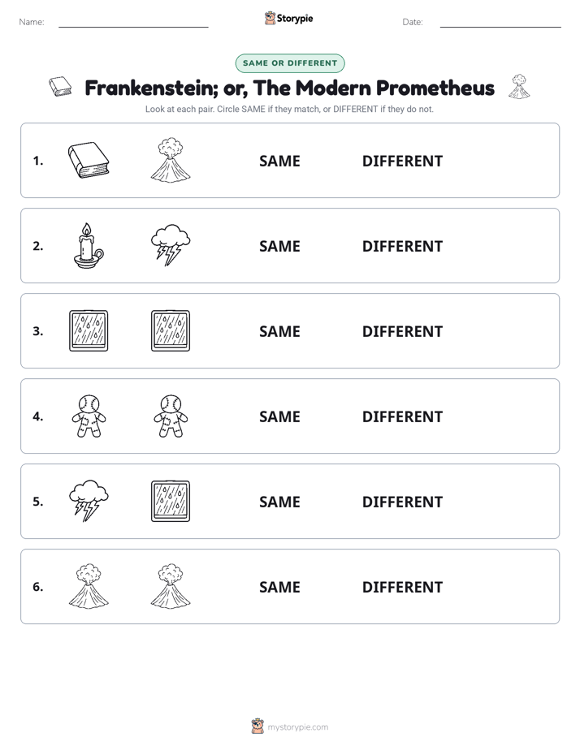Click the volcano icon in row 1

coord(171,160)
